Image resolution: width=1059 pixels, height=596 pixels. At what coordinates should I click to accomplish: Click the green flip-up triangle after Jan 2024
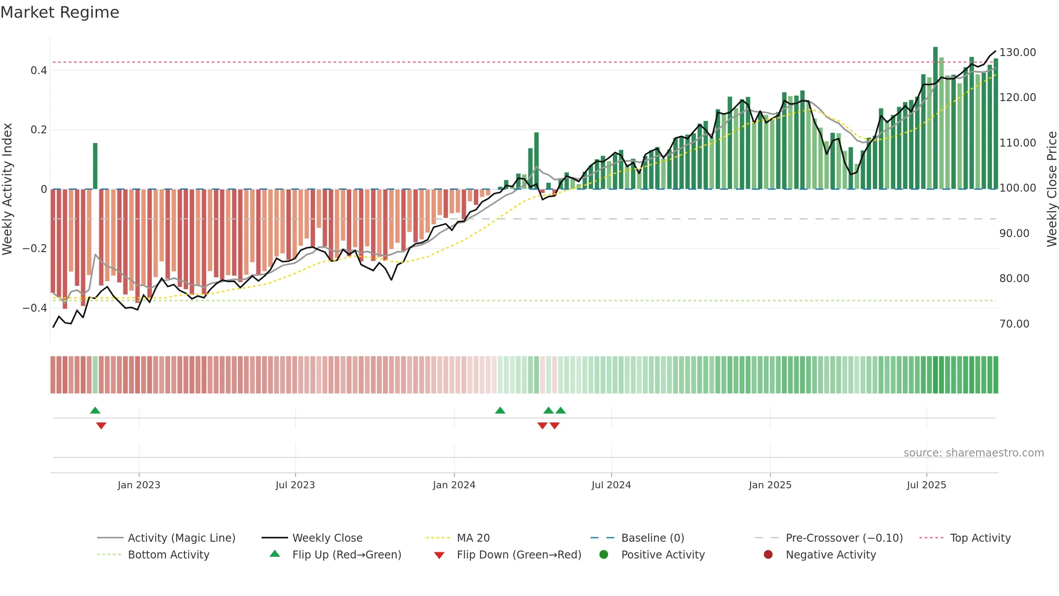pos(500,410)
